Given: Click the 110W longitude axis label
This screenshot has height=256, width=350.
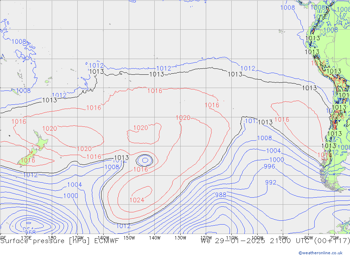Looking at the screenshot, I should coord(232,238).
